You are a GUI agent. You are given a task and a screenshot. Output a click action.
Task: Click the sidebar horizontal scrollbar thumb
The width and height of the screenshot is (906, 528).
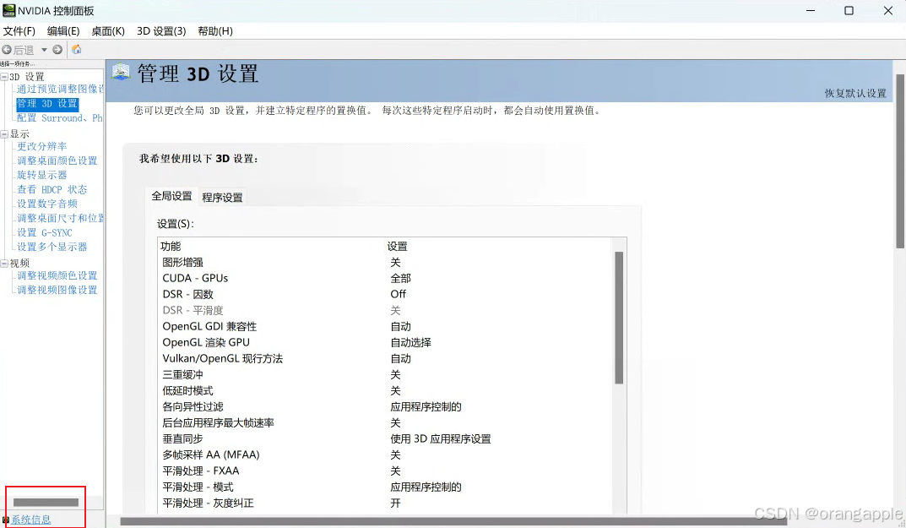[46, 503]
